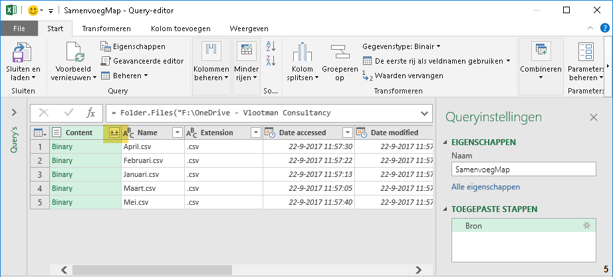Click the Kolom splitsen icon
Image resolution: width=613 pixels, height=277 pixels.
303,52
